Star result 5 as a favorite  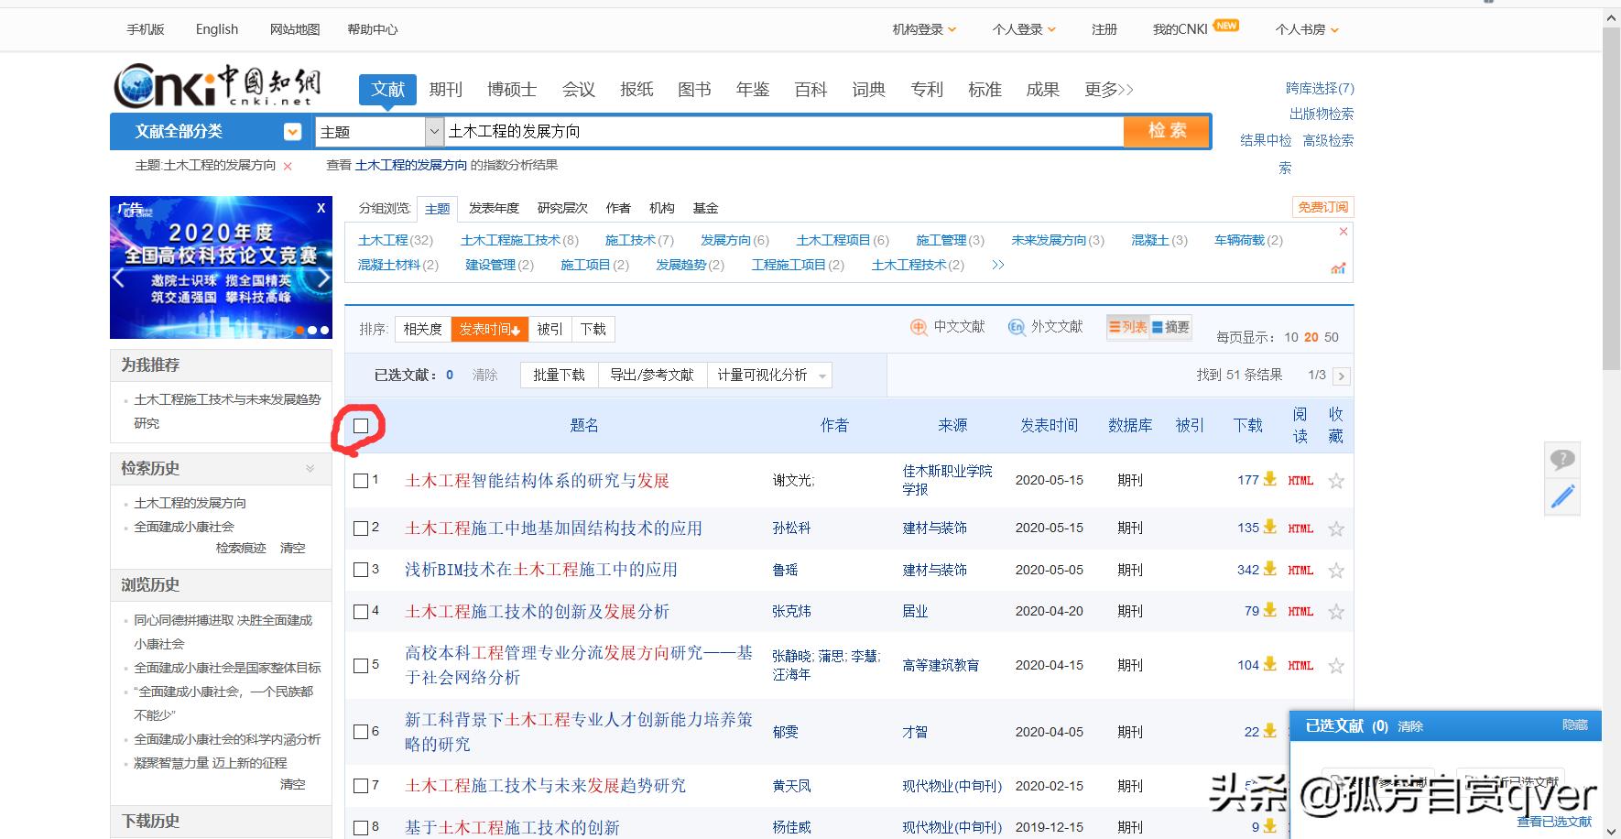[x=1336, y=666]
